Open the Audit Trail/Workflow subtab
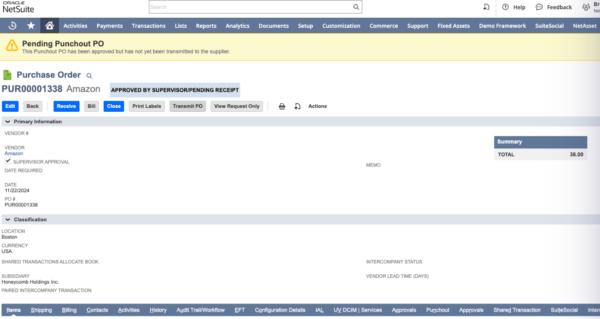This screenshot has height=319, width=600. (201, 310)
